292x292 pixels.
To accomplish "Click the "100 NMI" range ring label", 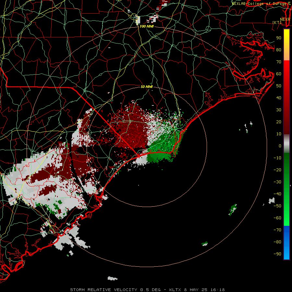I will coord(147,27).
